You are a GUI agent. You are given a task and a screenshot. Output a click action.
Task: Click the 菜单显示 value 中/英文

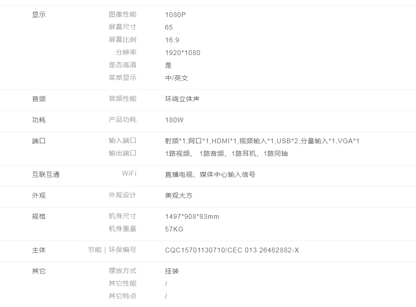tap(177, 78)
